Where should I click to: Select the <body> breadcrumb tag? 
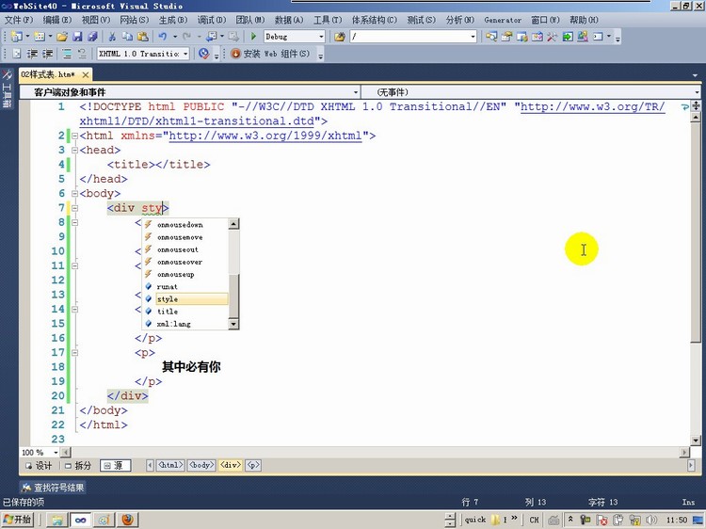[201, 465]
